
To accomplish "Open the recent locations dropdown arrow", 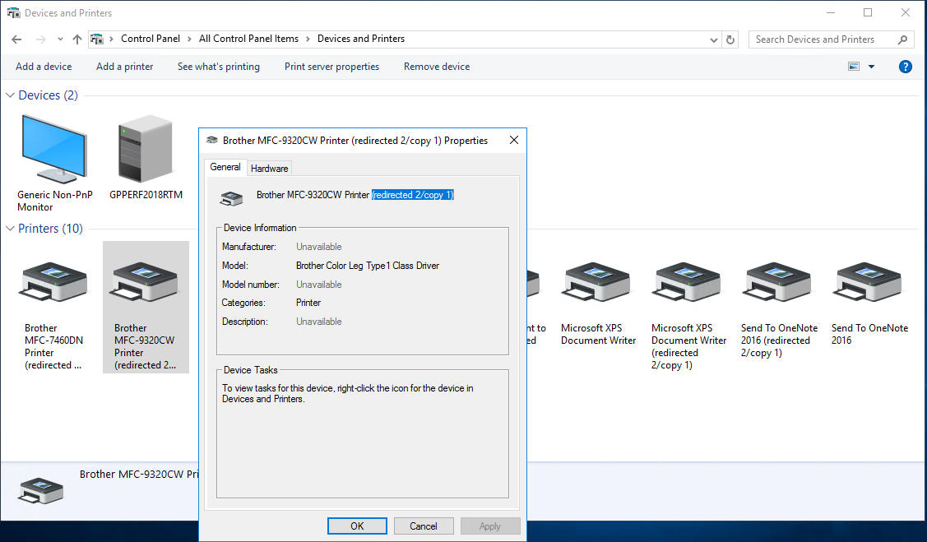I will pos(60,39).
